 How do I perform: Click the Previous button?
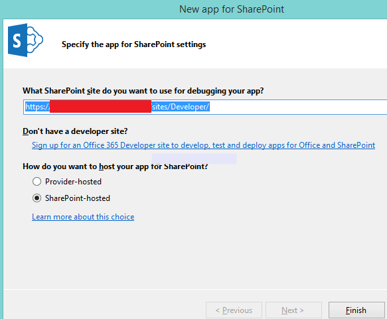click(x=234, y=310)
